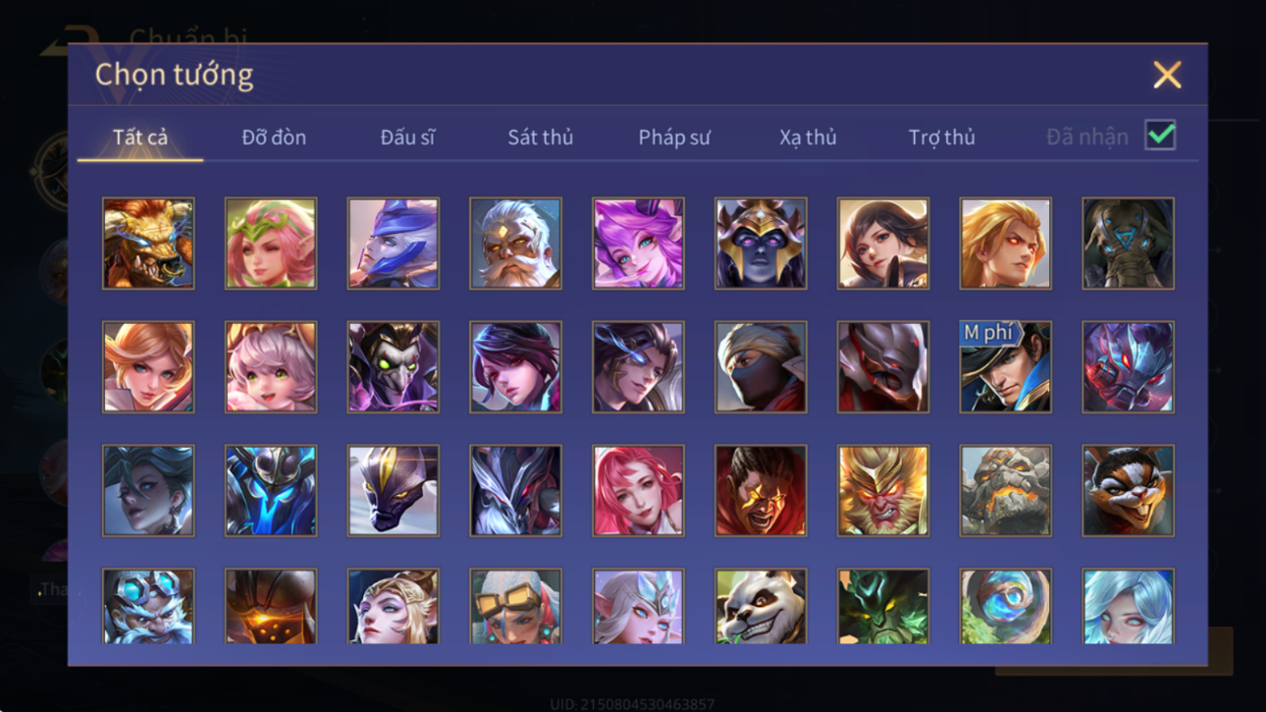Select the purple-haired girl hero portrait
Image resolution: width=1266 pixels, height=712 pixels.
(x=638, y=244)
